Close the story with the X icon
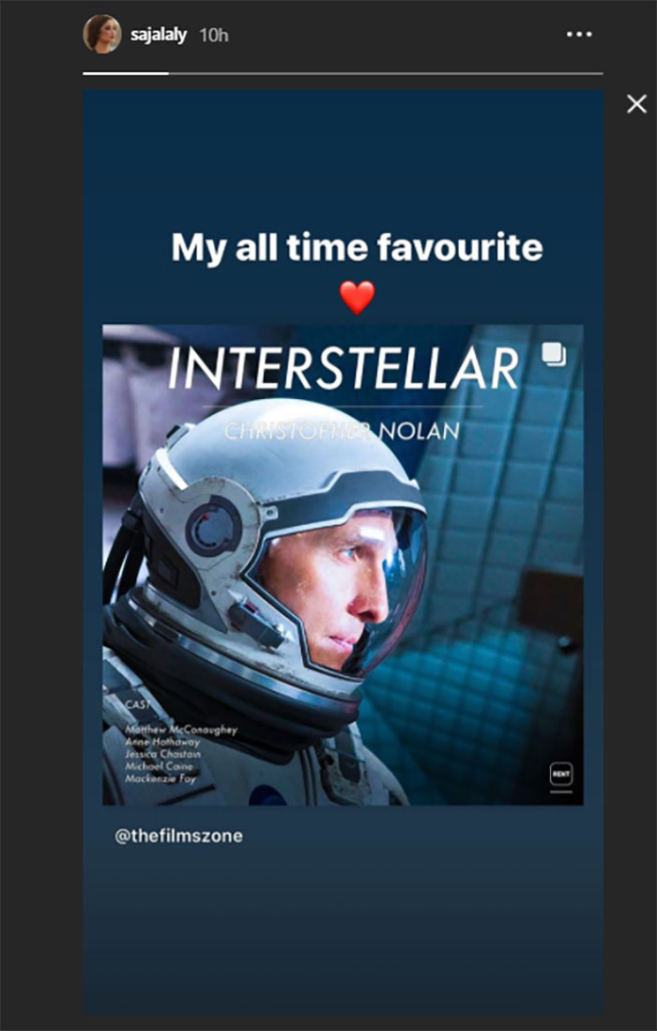The height and width of the screenshot is (1031, 657). pos(636,104)
